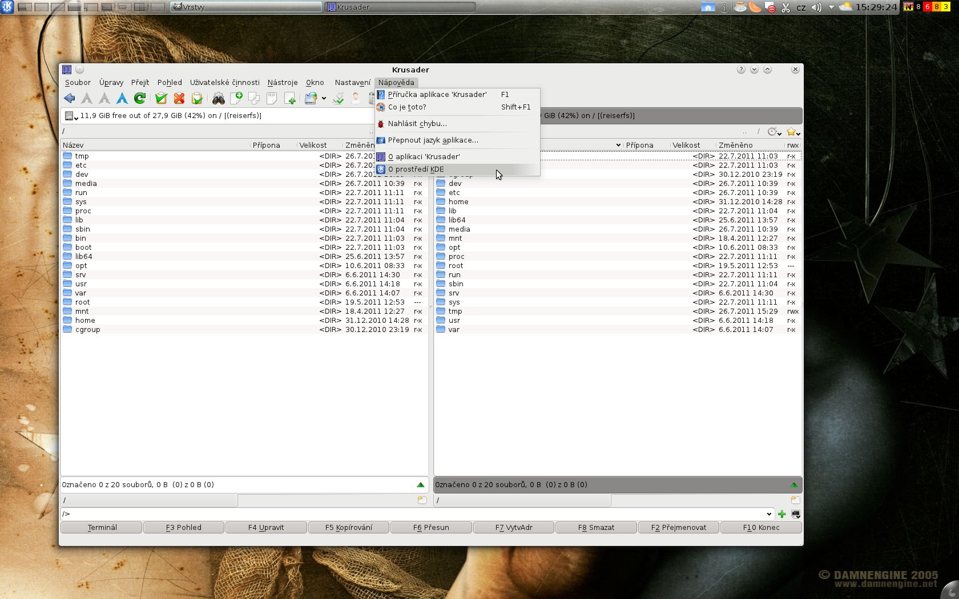Click the green triangle in left panel status bar

pyautogui.click(x=421, y=485)
